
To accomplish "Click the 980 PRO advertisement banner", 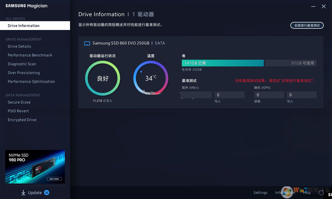I will (x=35, y=167).
